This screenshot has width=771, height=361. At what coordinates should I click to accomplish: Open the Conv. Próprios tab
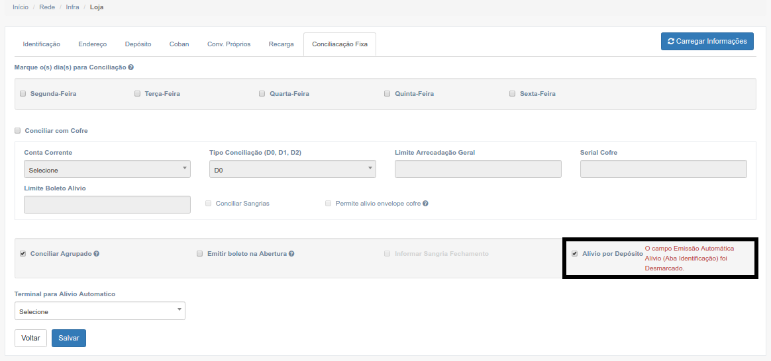point(229,44)
